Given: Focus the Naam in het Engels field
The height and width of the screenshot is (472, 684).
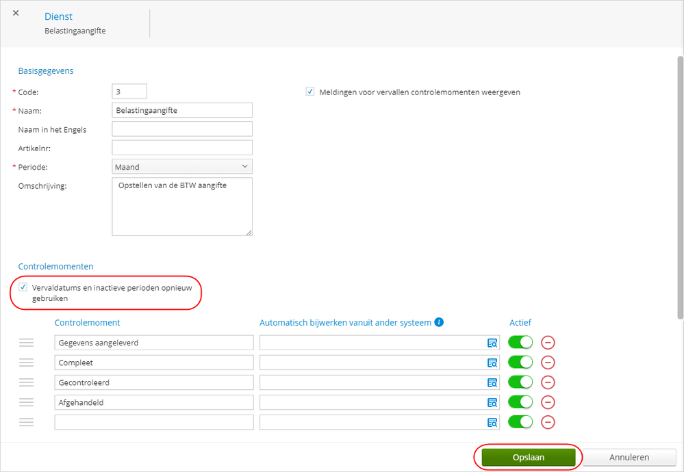Looking at the screenshot, I should 182,129.
